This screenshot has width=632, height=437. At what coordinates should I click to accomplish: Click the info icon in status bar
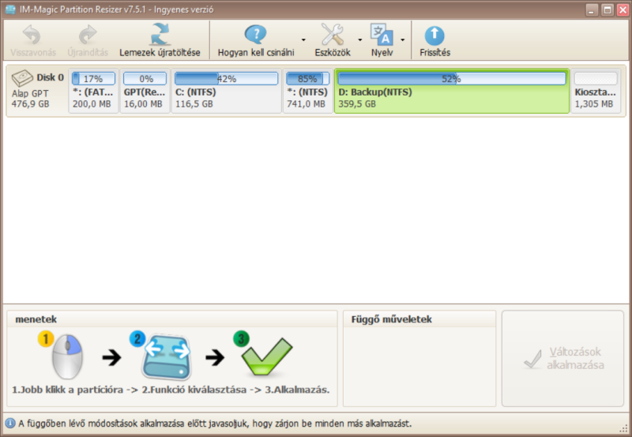click(9, 424)
